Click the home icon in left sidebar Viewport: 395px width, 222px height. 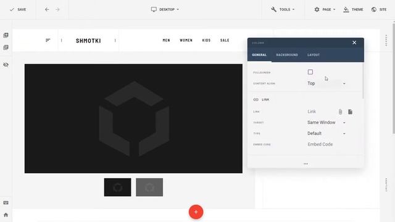coord(6,215)
